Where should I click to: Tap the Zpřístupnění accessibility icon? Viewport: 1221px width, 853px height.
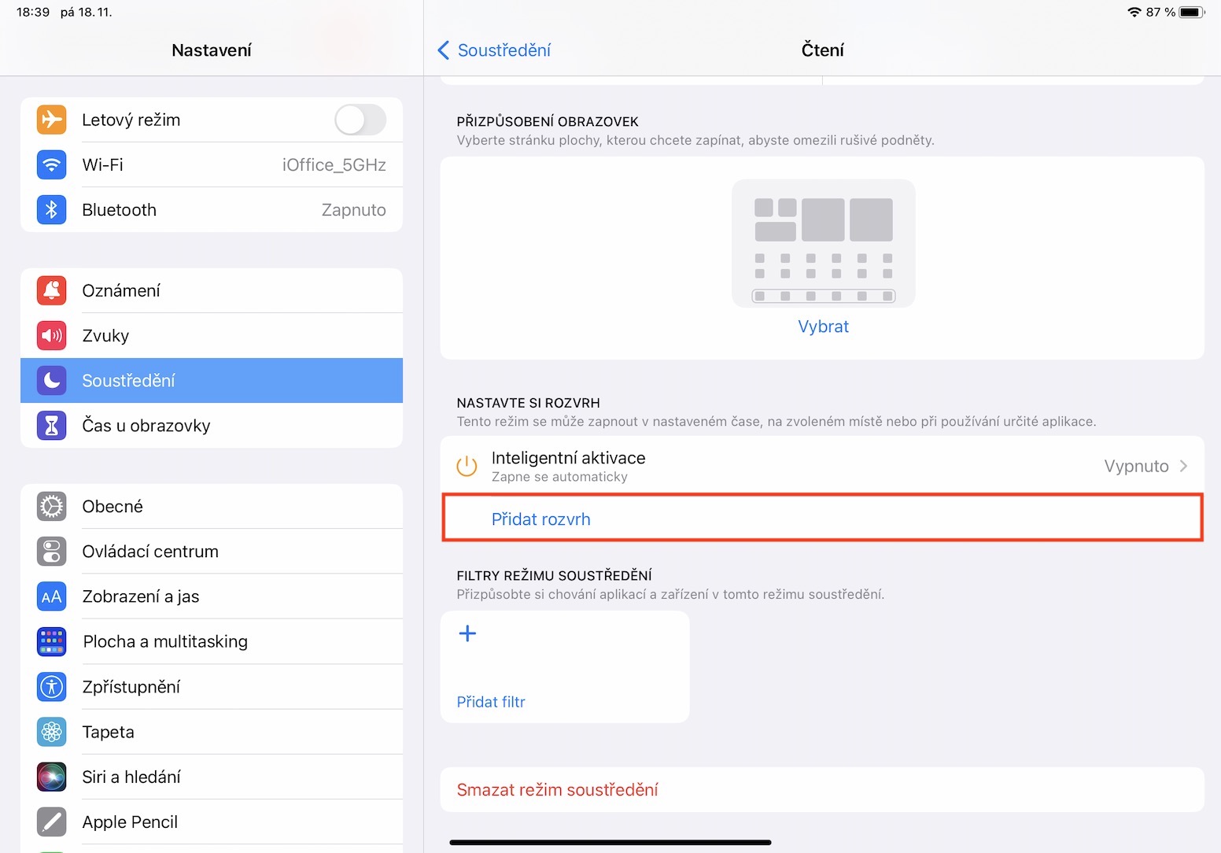point(52,687)
